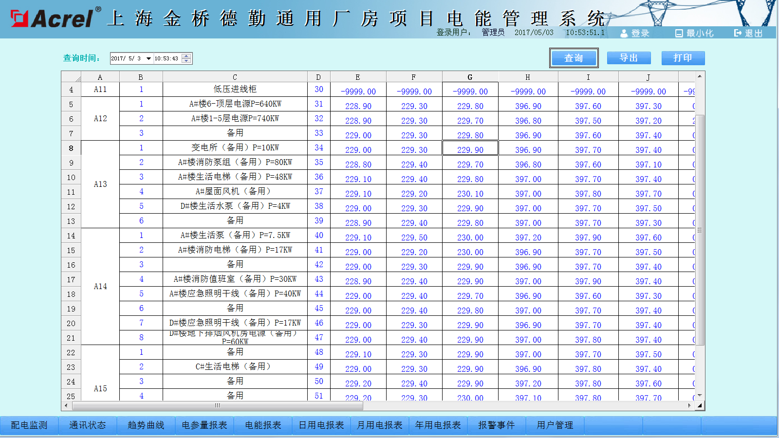This screenshot has width=779, height=438.
Task: Click the 登录 user login icon
Action: pos(624,33)
